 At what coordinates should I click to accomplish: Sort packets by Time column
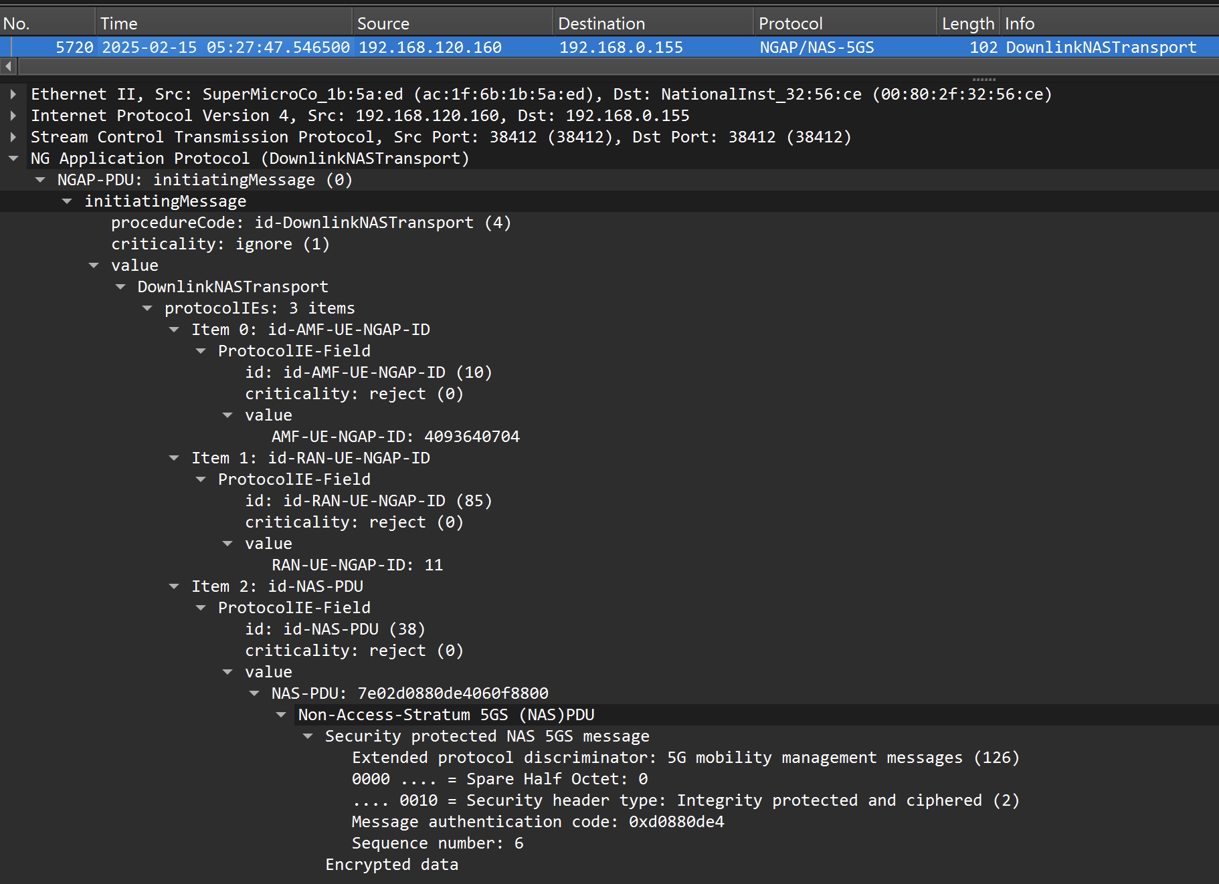pos(224,23)
